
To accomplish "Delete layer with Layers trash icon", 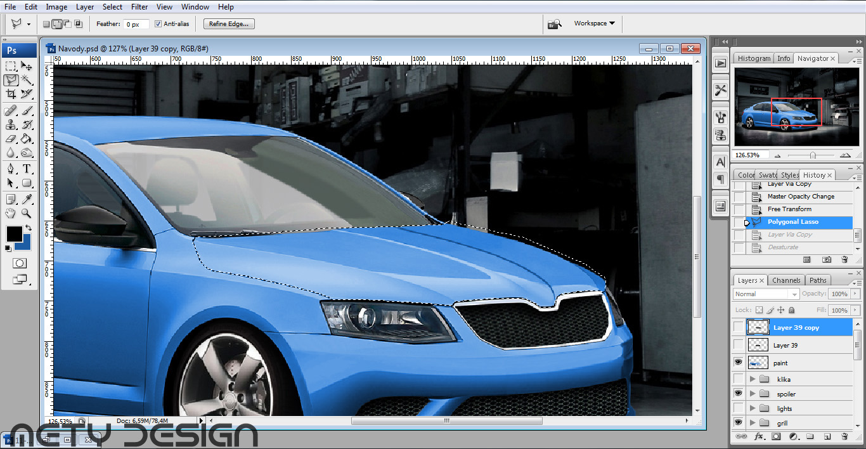I will point(844,437).
